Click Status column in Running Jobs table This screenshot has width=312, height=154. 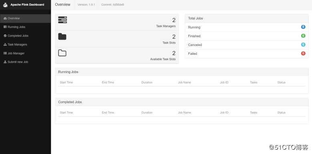(281, 82)
